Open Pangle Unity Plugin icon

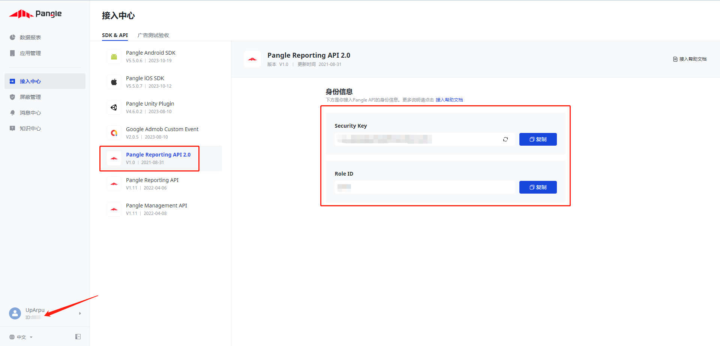114,107
